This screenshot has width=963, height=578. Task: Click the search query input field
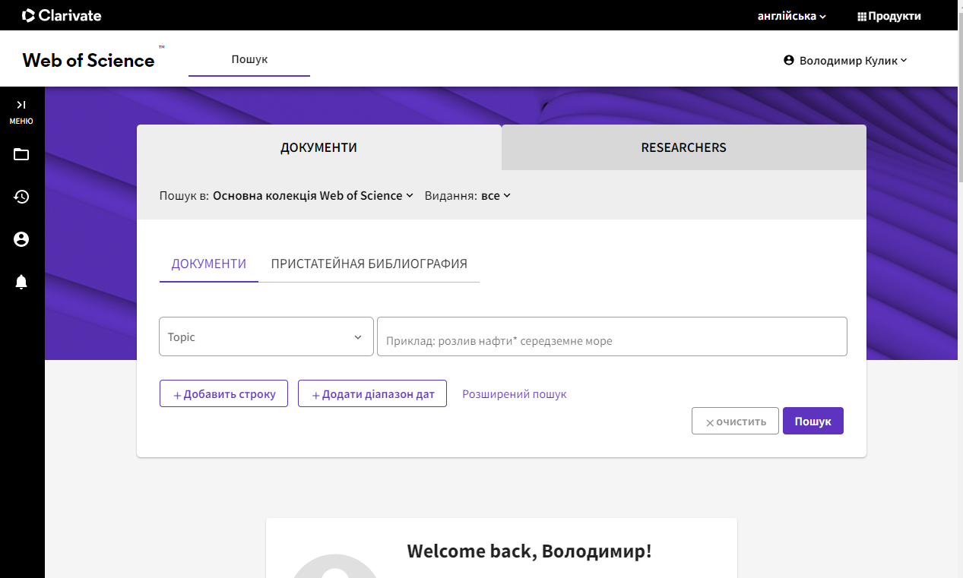coord(612,336)
